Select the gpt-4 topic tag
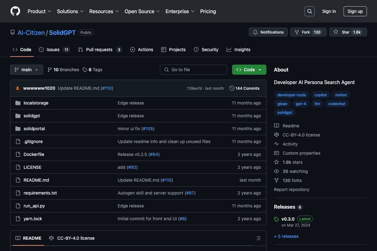 pos(300,104)
